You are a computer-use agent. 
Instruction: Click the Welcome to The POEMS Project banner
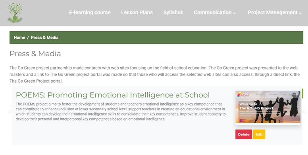(x=256, y=106)
